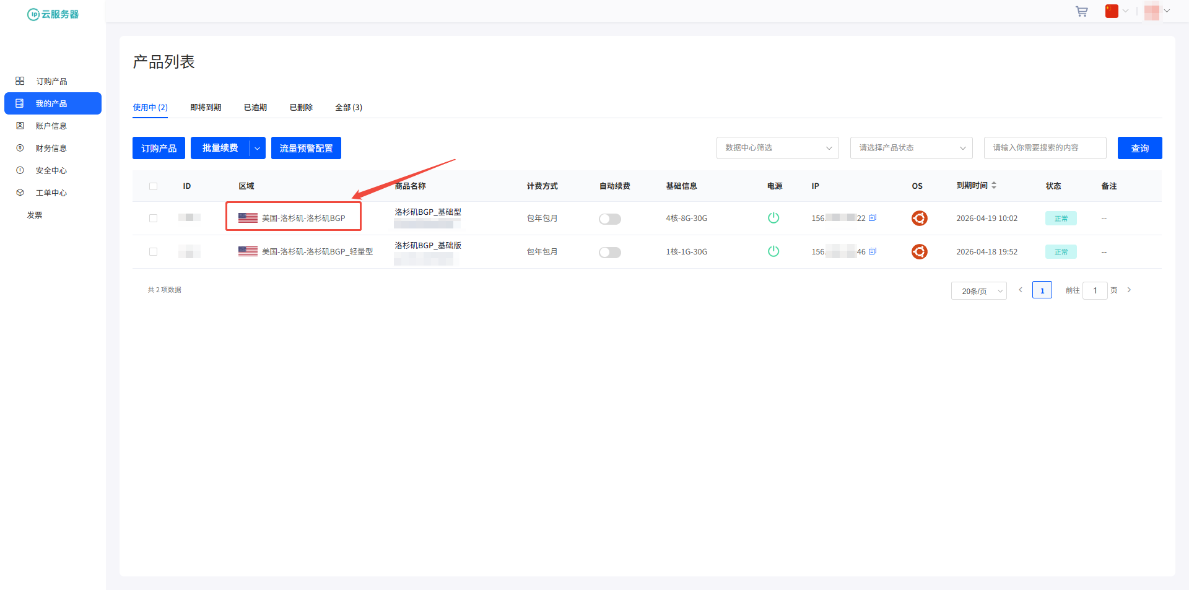Copy the IP address ending in 46
Screen dimensions: 1189x590
click(873, 251)
